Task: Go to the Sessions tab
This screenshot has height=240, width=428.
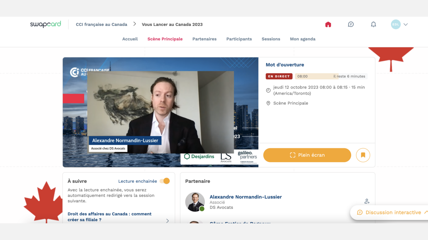Action: (x=271, y=39)
